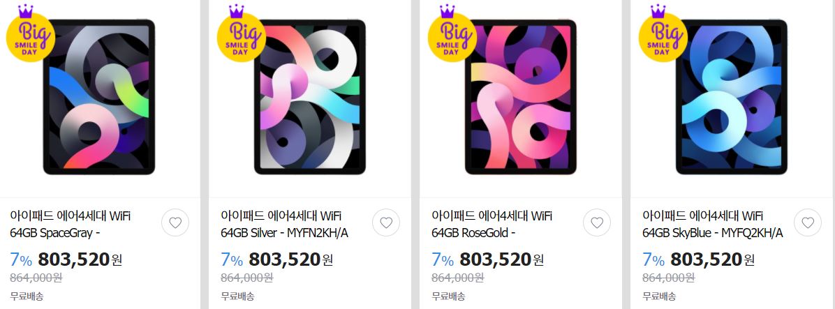Toggle heart on Silver iPad listing

click(386, 223)
